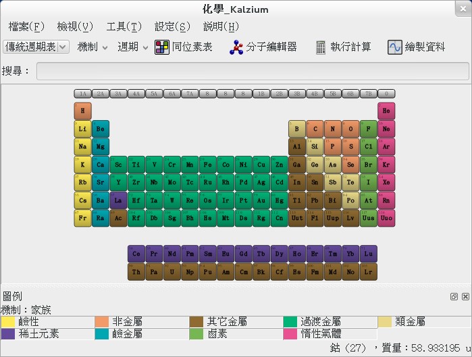Click the brown 其它金屬 legend swatch
This screenshot has height=357, width=472.
pos(196,322)
